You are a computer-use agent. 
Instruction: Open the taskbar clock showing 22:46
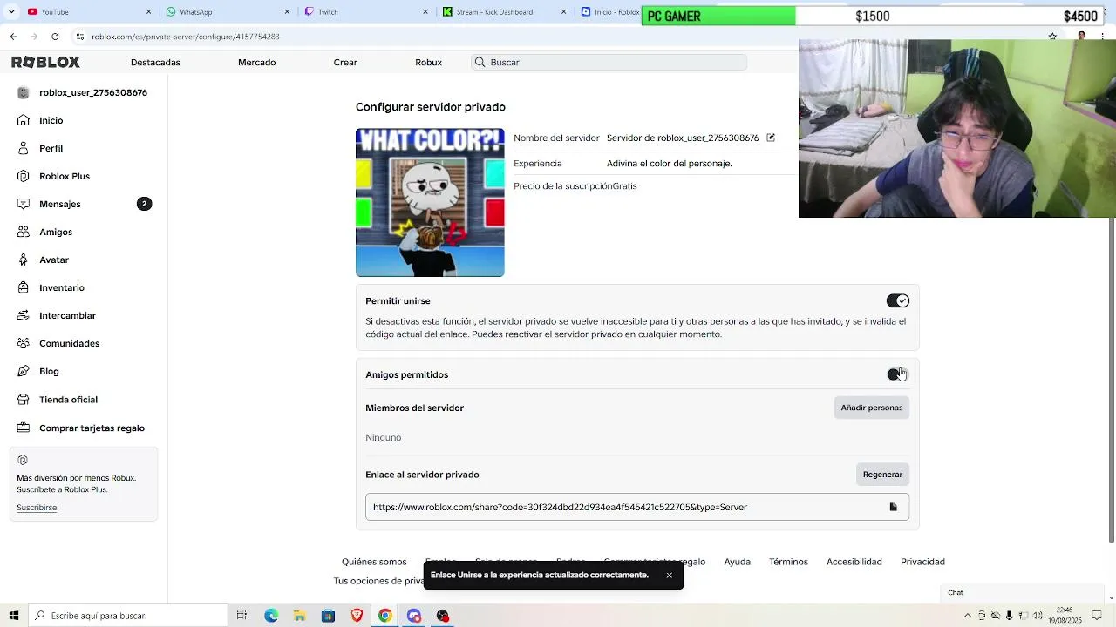[x=1065, y=616]
